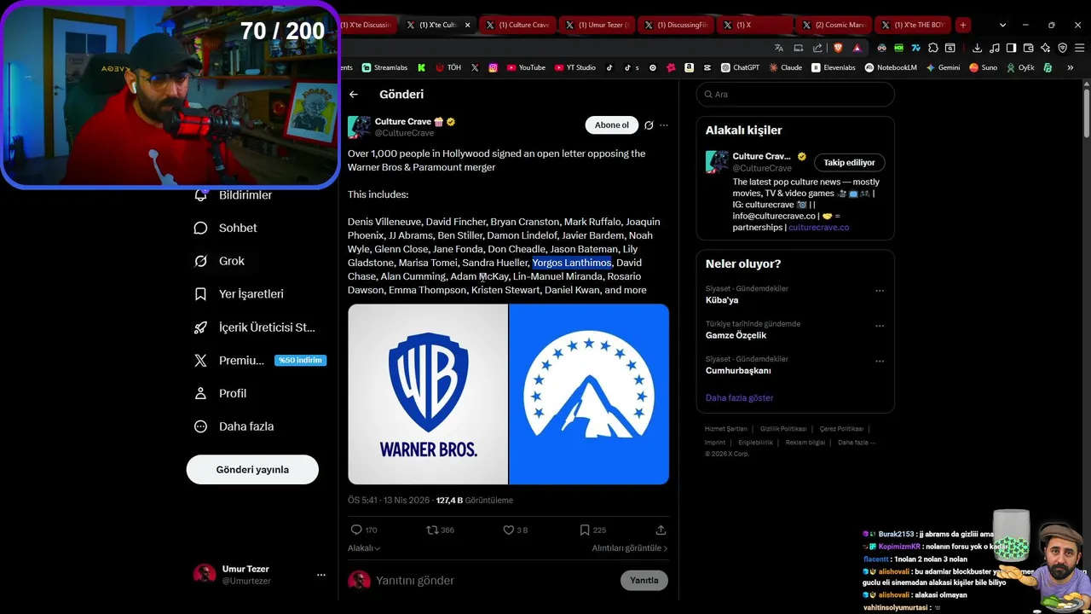Open Elevenlabs bookmark
The image size is (1091, 614).
tap(833, 67)
